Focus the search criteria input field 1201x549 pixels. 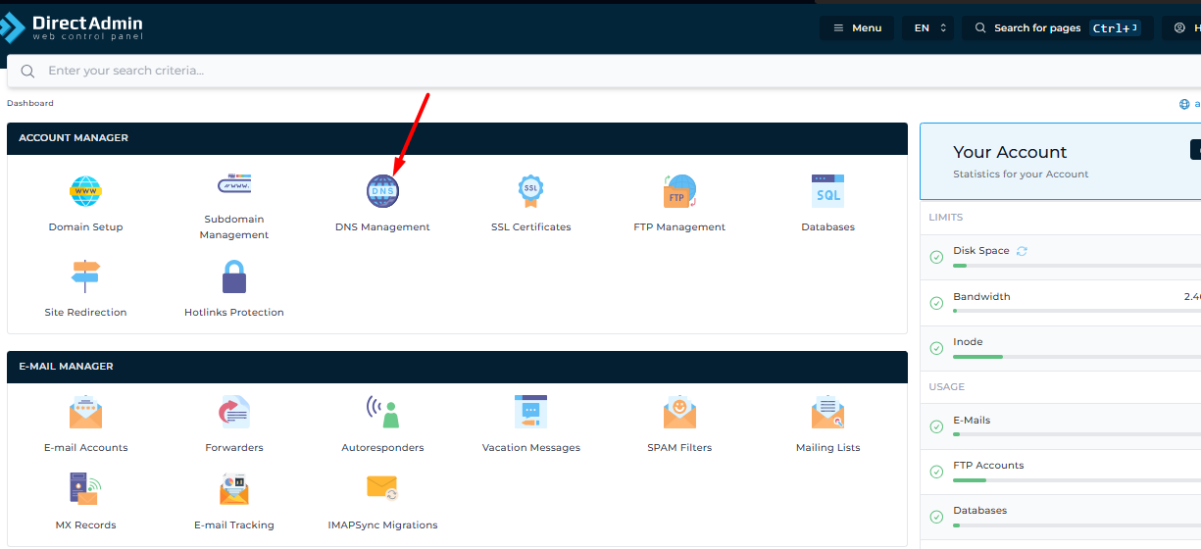pos(603,71)
